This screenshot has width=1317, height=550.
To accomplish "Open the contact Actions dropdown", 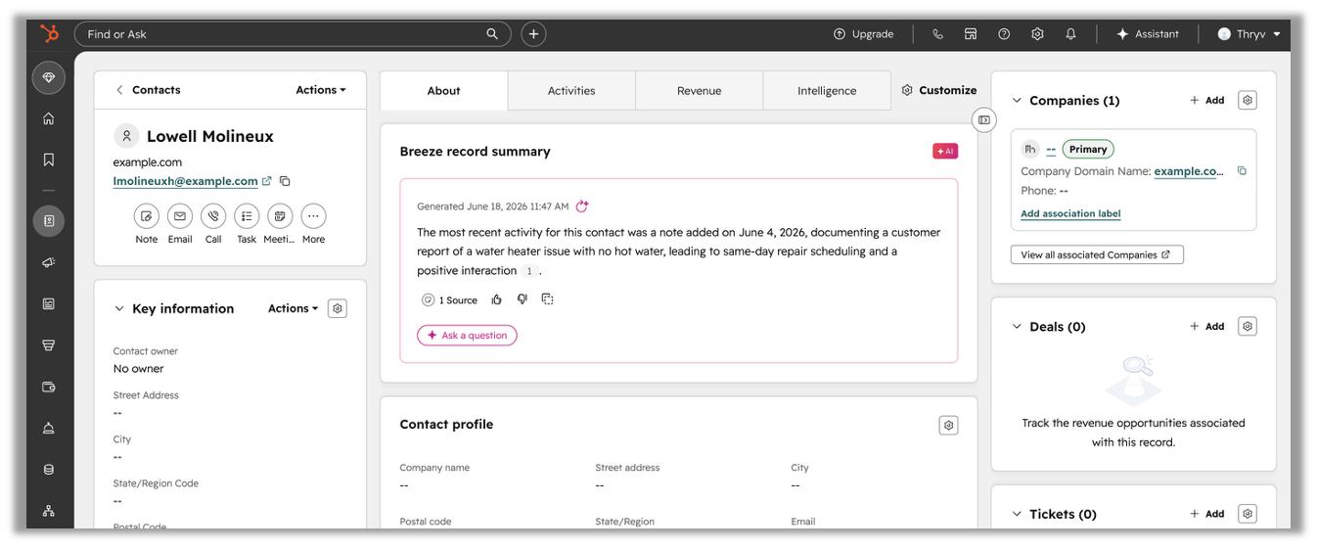I will (321, 90).
